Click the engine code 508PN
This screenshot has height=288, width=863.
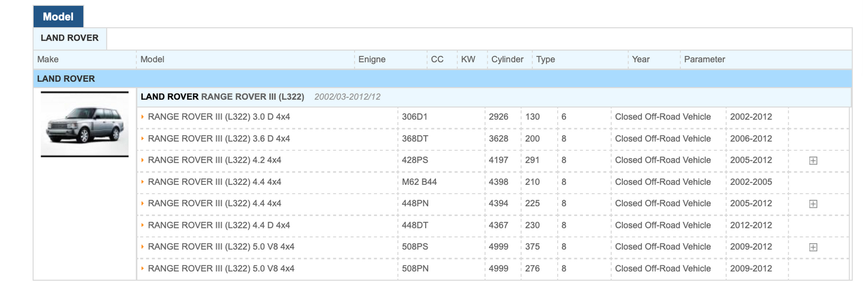click(415, 268)
